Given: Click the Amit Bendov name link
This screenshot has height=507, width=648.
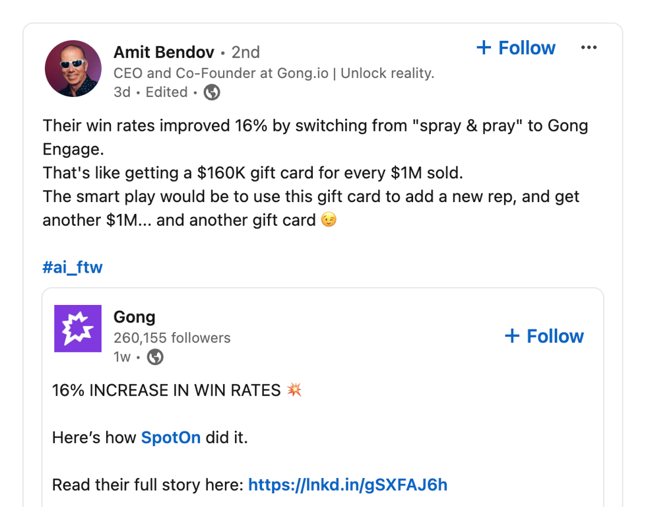Looking at the screenshot, I should click(164, 52).
